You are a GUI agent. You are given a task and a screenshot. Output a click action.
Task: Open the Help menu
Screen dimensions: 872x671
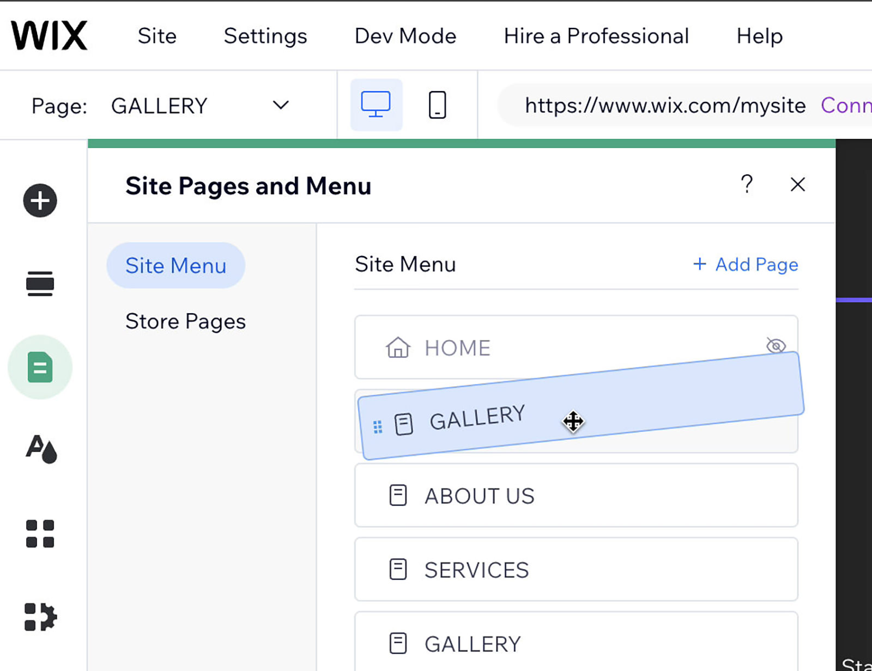760,36
